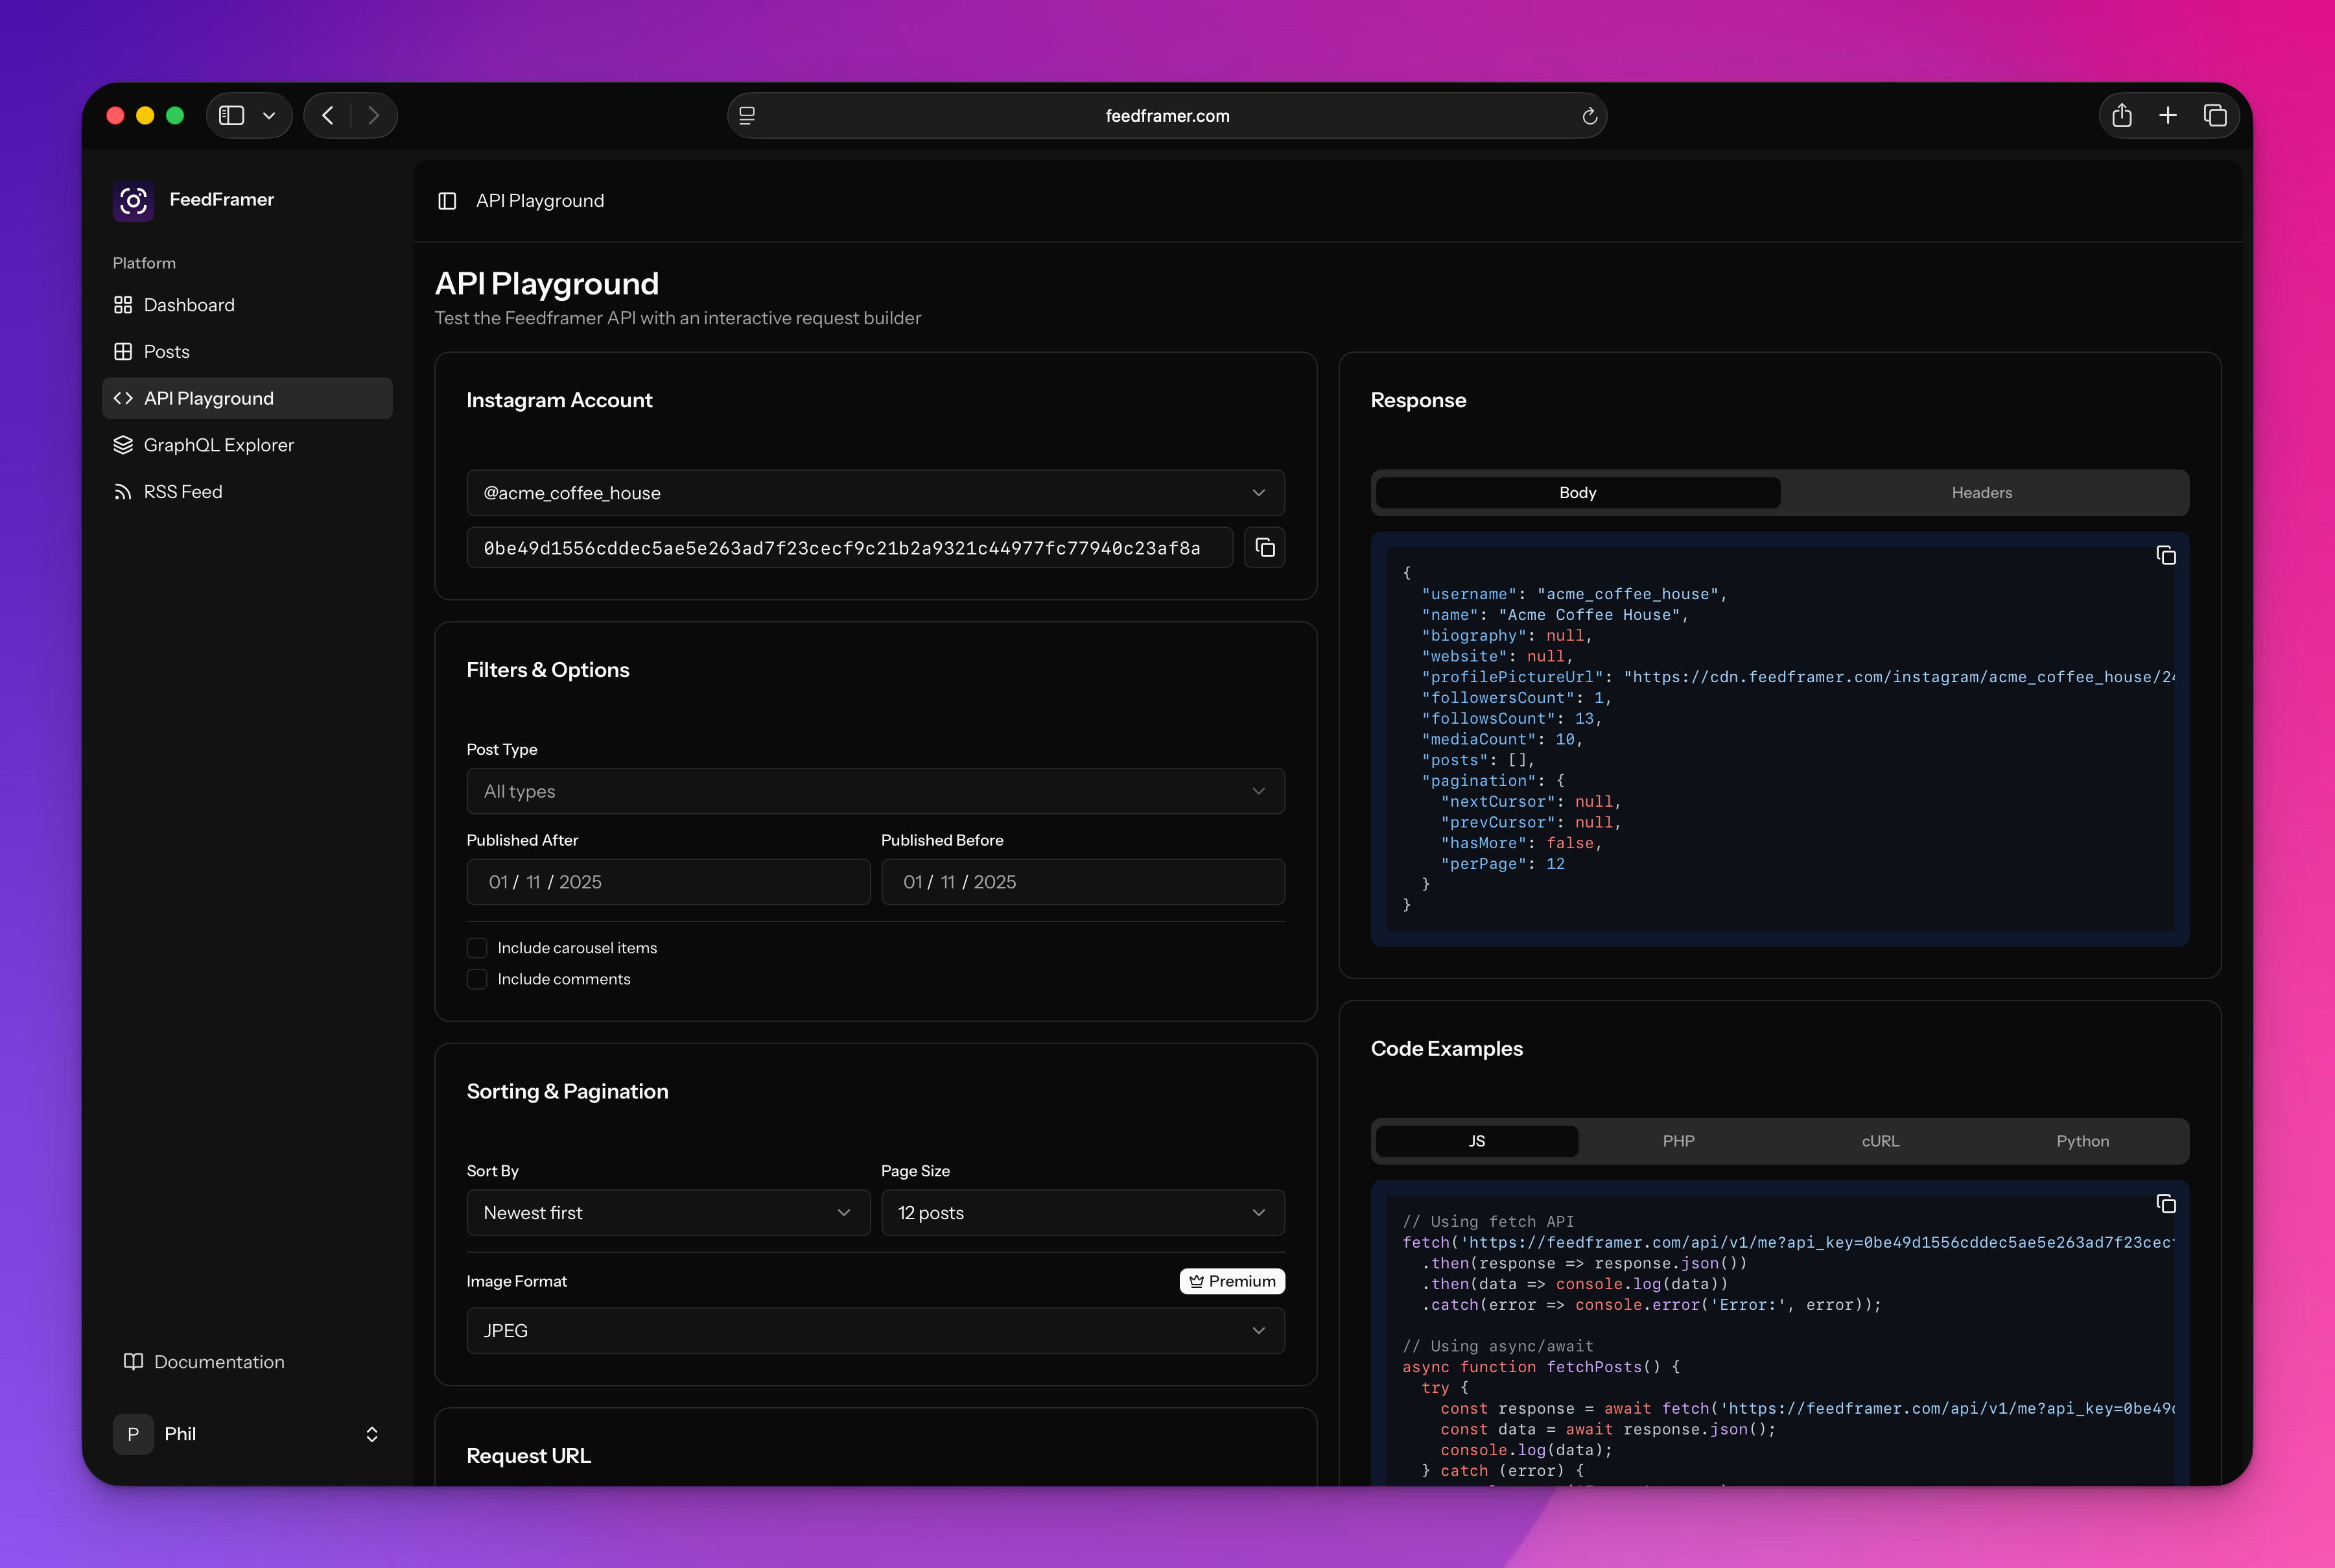This screenshot has height=1568, width=2335.
Task: Go to the RSS Feed section
Action: (x=182, y=491)
